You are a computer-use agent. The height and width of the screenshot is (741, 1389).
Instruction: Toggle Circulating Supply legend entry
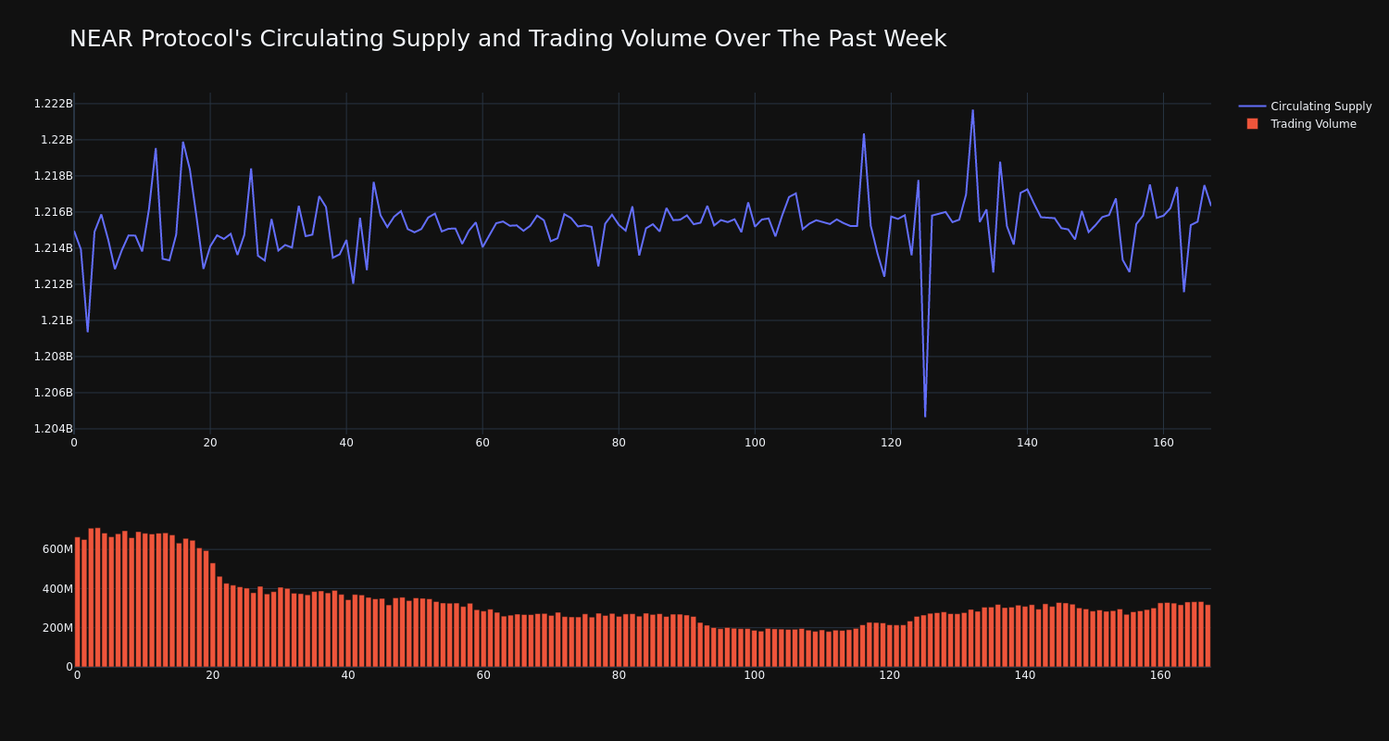click(1305, 107)
